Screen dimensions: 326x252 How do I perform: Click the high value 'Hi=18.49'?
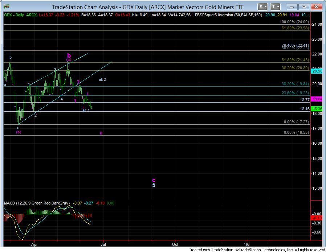tap(140, 15)
